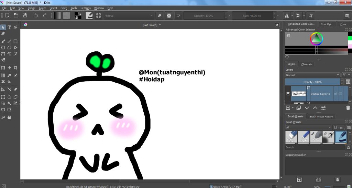Toggle Wrap Around mode icon
Image resolution: width=352 pixels, height=188 pixels.
pyautogui.click(x=311, y=15)
